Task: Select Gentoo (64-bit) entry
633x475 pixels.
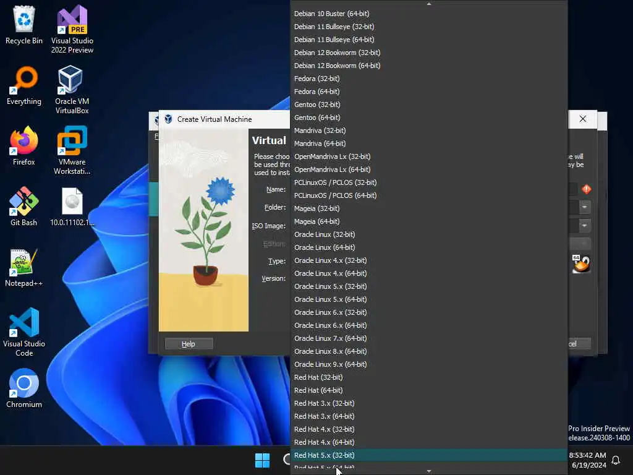Action: 429,117
